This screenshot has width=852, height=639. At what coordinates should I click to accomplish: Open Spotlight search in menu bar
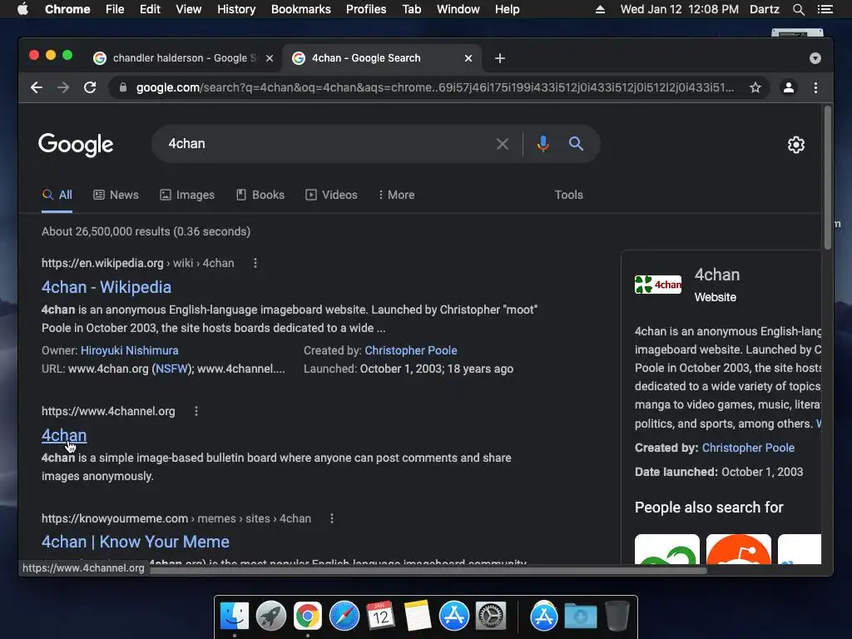(x=798, y=9)
